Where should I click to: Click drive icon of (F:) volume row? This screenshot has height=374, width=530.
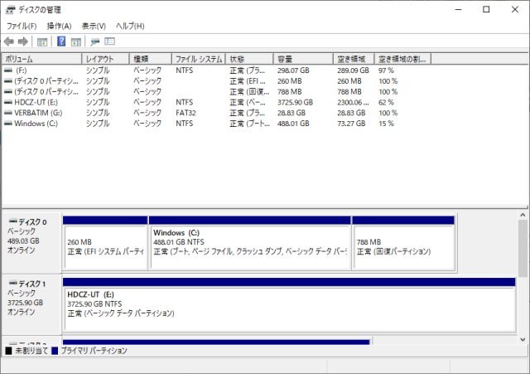8,70
